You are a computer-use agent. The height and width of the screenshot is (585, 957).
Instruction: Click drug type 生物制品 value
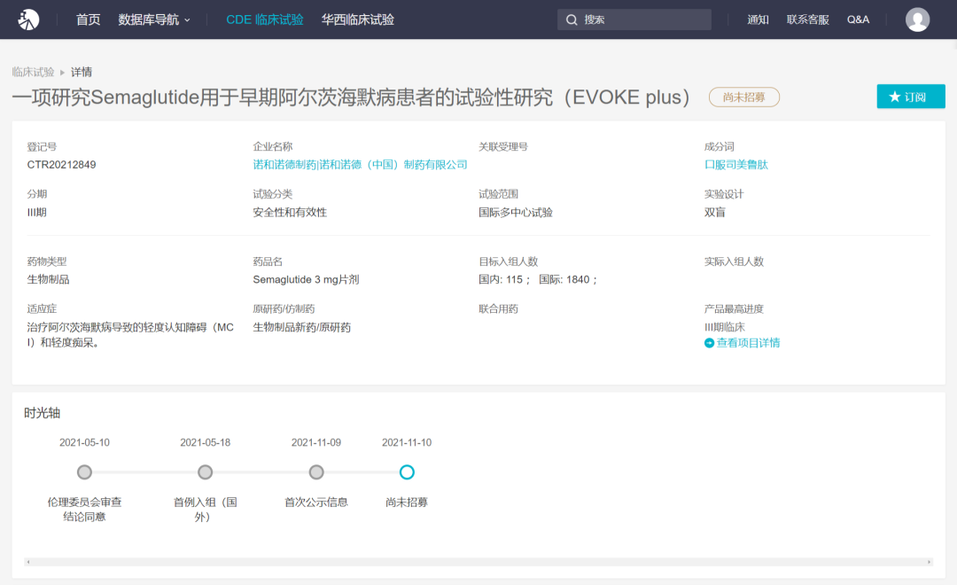[48, 280]
